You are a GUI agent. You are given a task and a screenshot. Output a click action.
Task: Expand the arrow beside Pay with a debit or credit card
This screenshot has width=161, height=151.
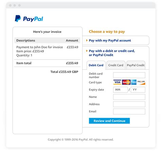(87, 51)
